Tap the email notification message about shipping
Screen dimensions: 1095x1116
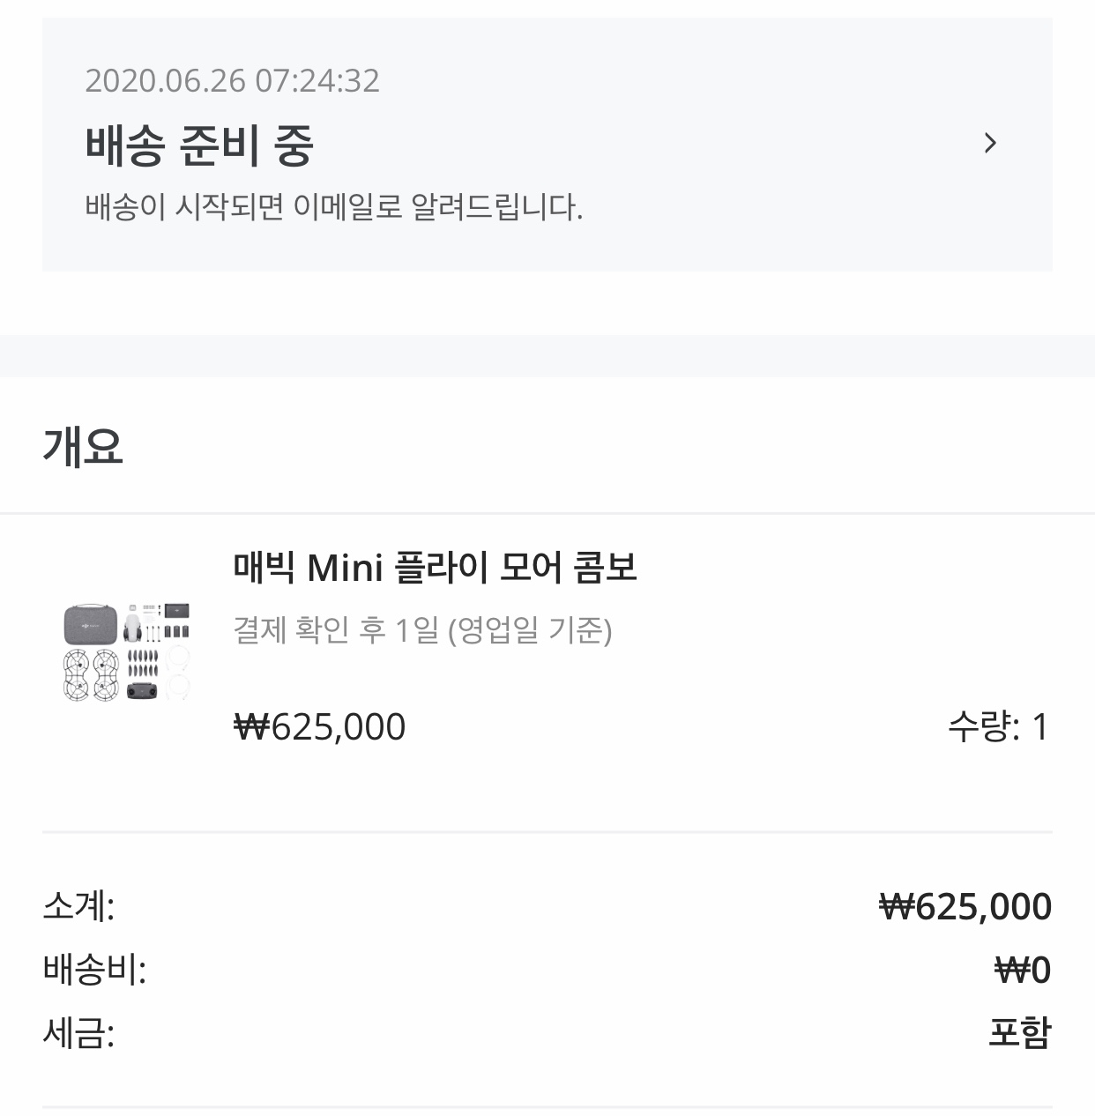[x=333, y=208]
